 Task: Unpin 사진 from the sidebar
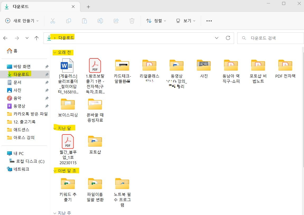(47, 90)
